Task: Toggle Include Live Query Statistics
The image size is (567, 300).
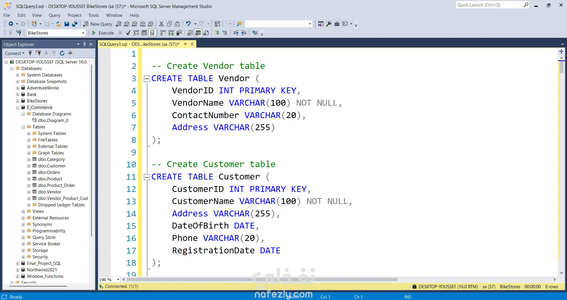Action: point(171,33)
